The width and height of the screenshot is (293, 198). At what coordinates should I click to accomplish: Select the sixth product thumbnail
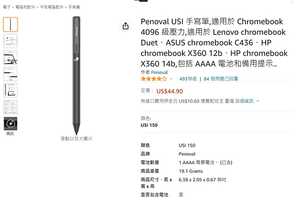tap(10, 107)
